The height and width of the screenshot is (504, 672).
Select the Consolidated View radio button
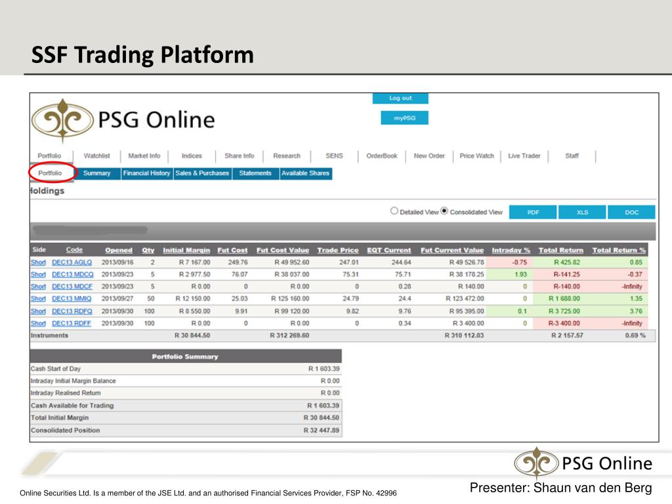tap(444, 211)
